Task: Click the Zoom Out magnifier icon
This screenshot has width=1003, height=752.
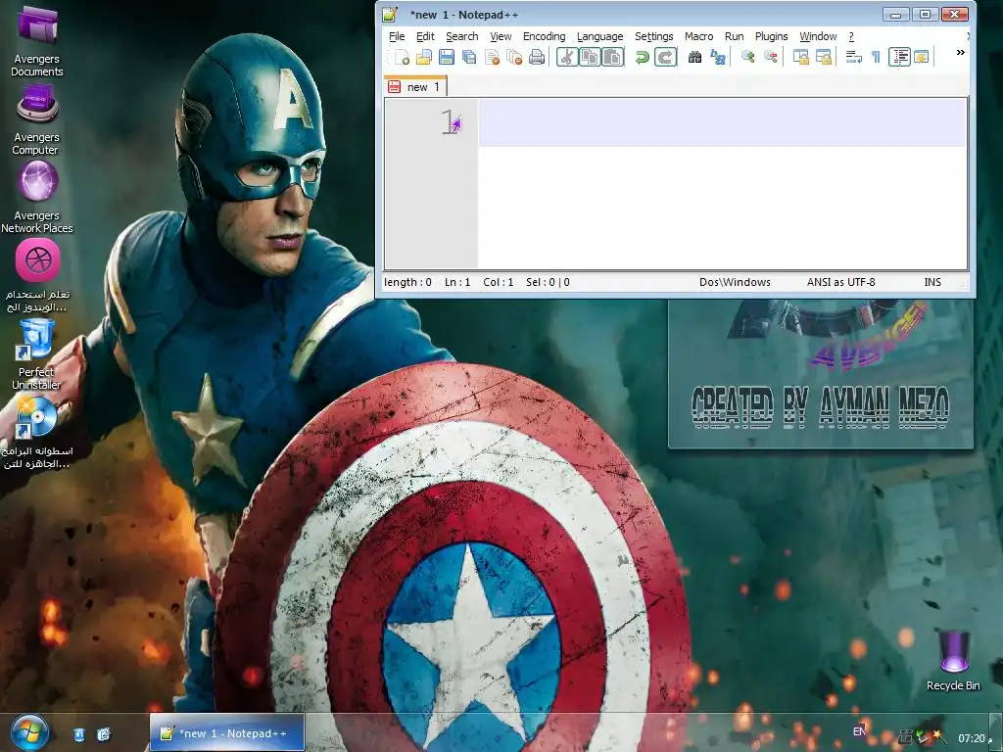Action: click(x=770, y=58)
